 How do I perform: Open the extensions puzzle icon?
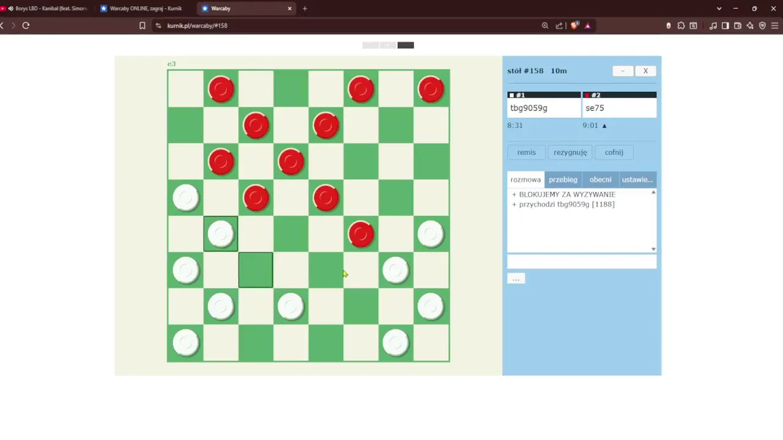tap(681, 26)
